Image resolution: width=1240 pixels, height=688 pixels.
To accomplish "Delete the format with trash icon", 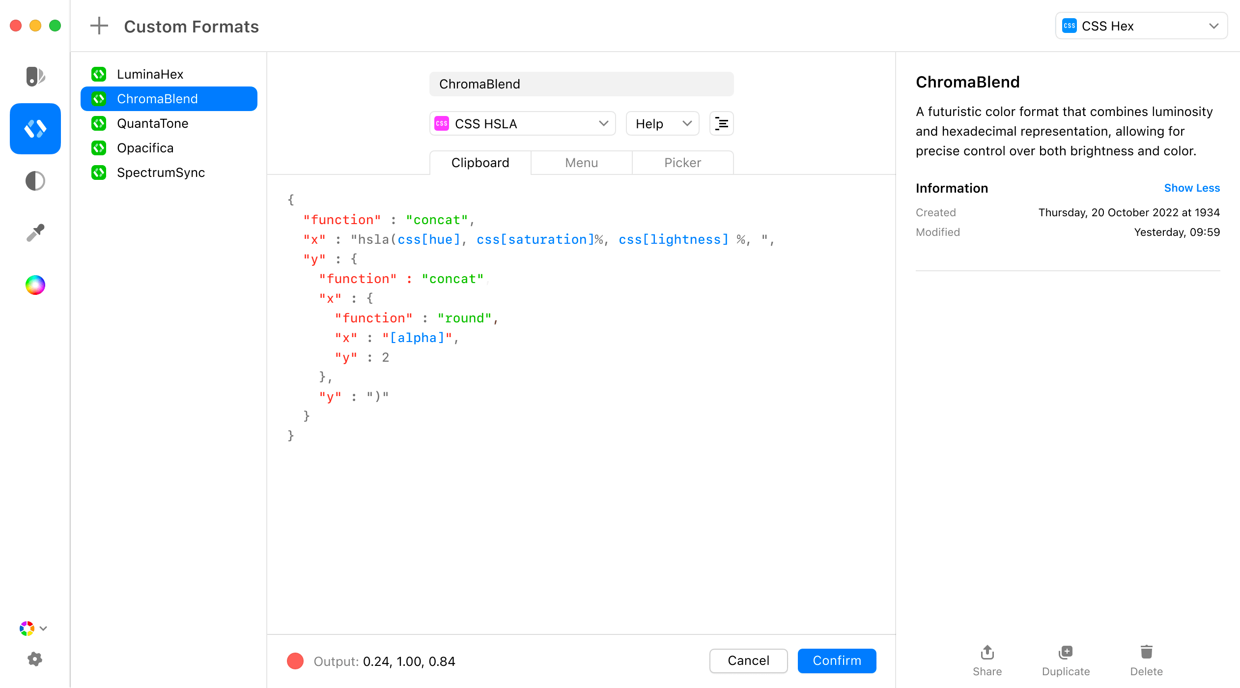I will [1146, 660].
